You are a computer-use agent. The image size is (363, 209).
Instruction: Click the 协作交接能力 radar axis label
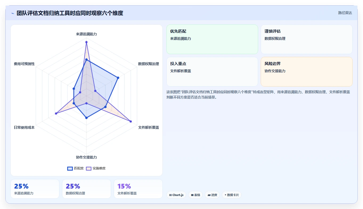point(86,157)
